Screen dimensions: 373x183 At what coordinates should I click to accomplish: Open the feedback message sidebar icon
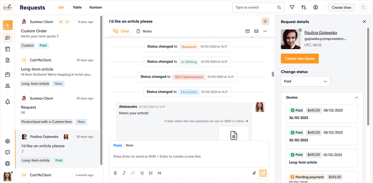8,152
